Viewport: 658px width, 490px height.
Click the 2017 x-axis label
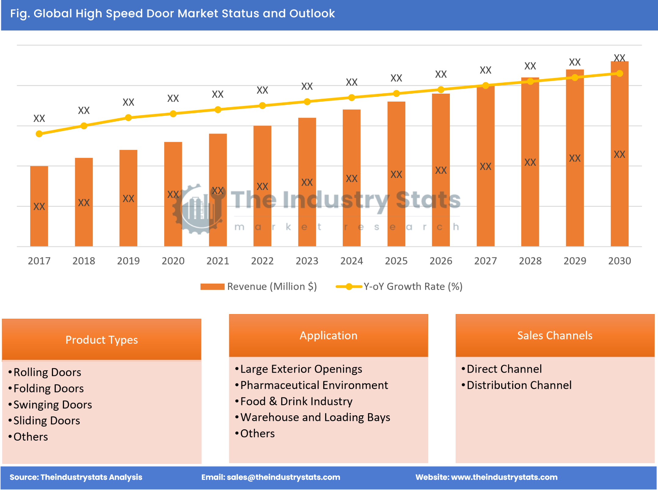(39, 261)
